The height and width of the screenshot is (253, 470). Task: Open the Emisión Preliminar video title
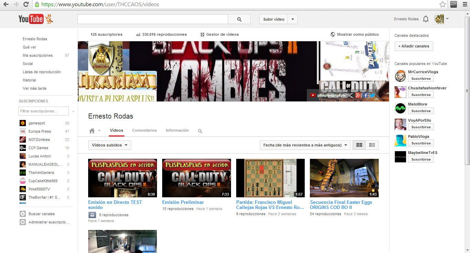tap(183, 202)
